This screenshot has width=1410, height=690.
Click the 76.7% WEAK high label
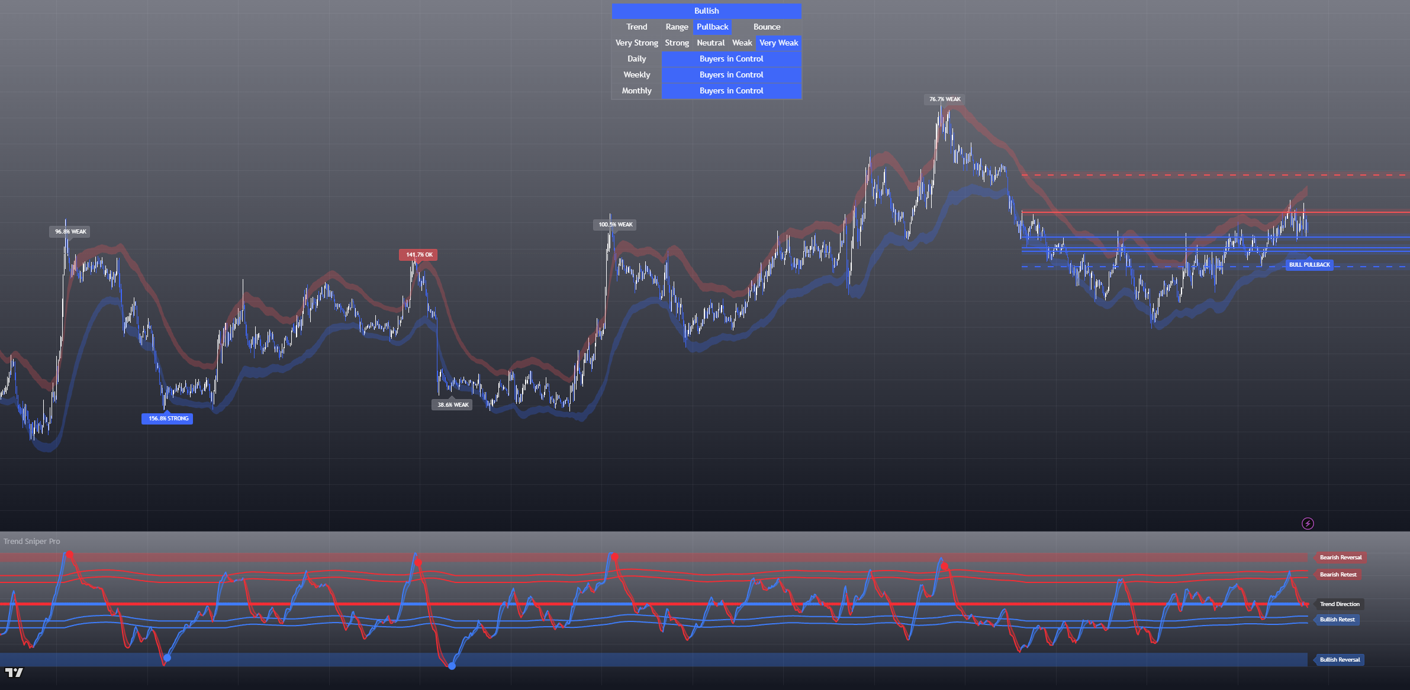pyautogui.click(x=944, y=99)
